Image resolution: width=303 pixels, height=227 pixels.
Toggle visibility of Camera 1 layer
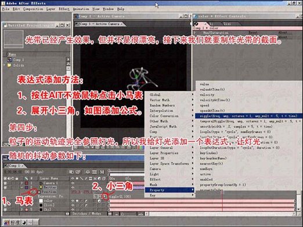point(5,183)
